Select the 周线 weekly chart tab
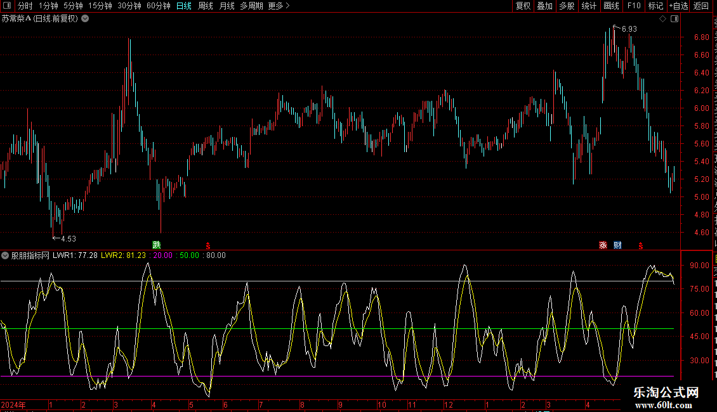The image size is (717, 412). [206, 6]
